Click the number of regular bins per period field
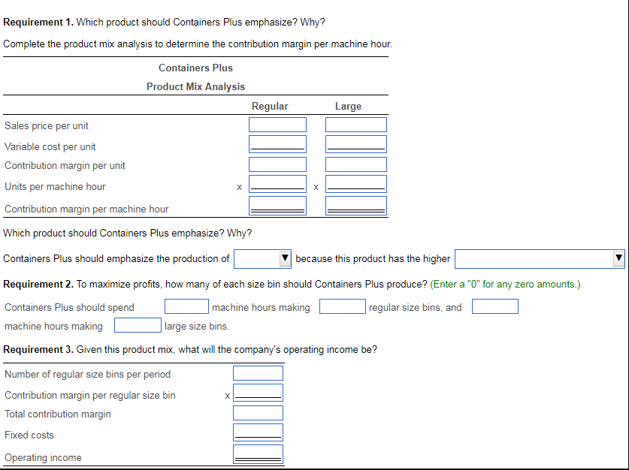The image size is (629, 470). 259,372
